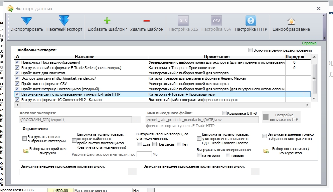Open Настройка CSV in the toolbar
The image size is (333, 192).
coord(216,24)
